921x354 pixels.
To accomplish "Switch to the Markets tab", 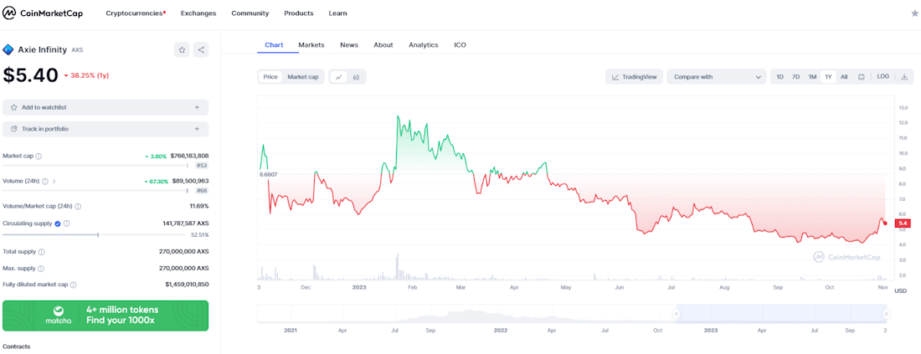I will click(311, 44).
